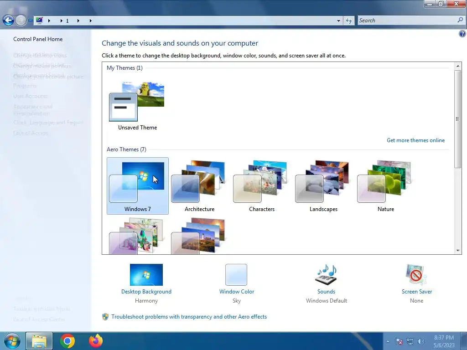Open Help via the question mark icon

462,34
